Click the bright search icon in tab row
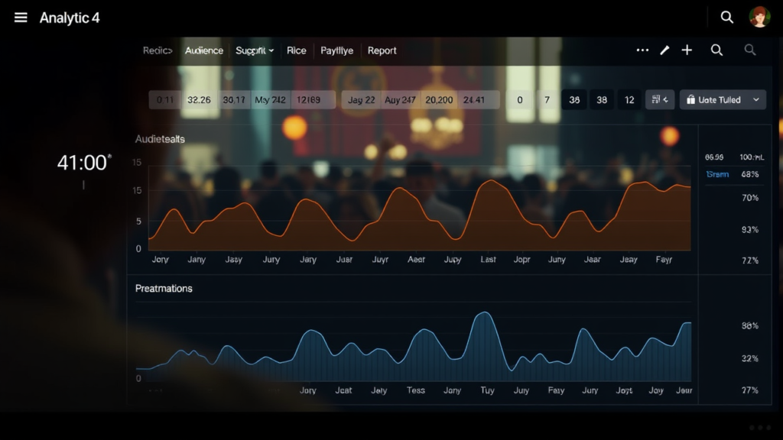This screenshot has width=783, height=440. click(x=716, y=50)
